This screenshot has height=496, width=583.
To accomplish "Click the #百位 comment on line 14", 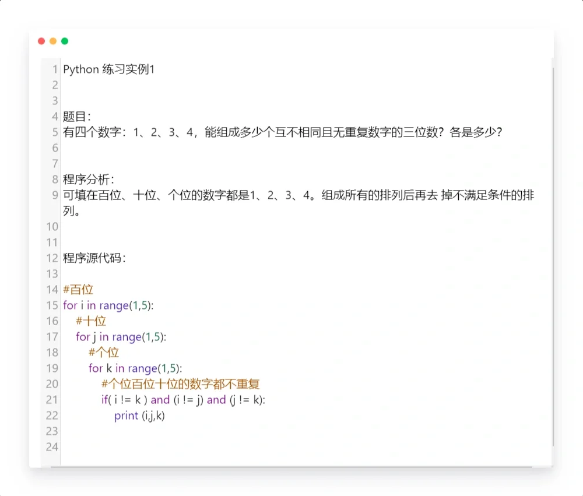I will [x=78, y=289].
